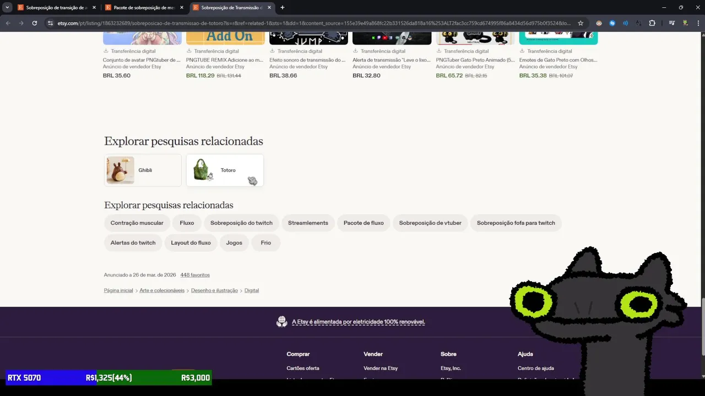The width and height of the screenshot is (705, 396).
Task: Open the Extensions puzzle piece menu
Action: coord(652,23)
